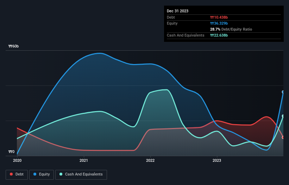This screenshot has width=289, height=185.
Task: Click the Dec 31 2023 tooltip date
Action: 177,11
